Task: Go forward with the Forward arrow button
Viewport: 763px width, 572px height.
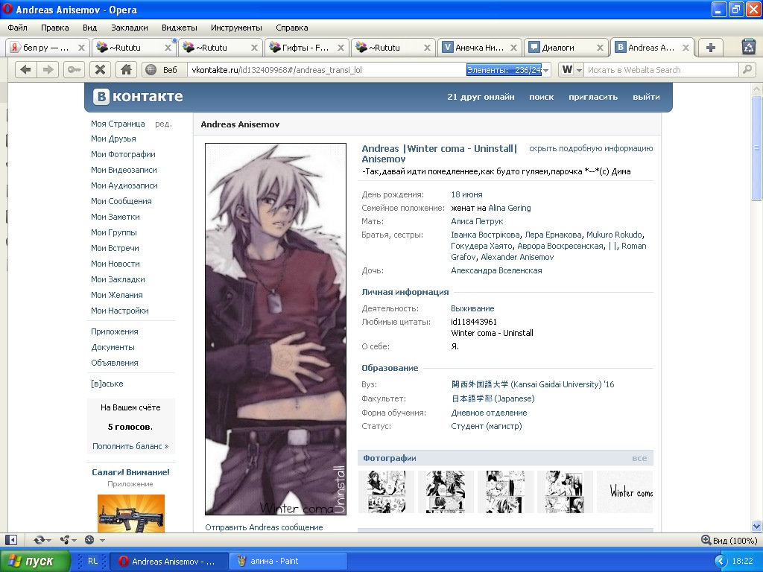Action: coord(48,69)
